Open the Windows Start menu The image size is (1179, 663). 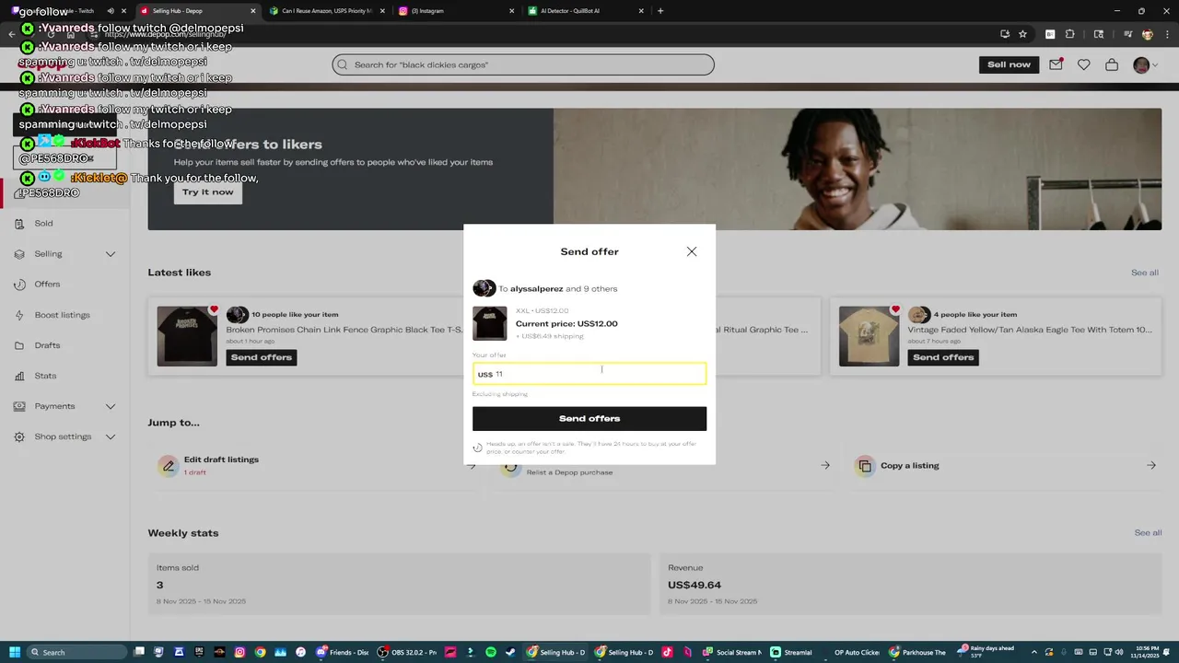(15, 652)
